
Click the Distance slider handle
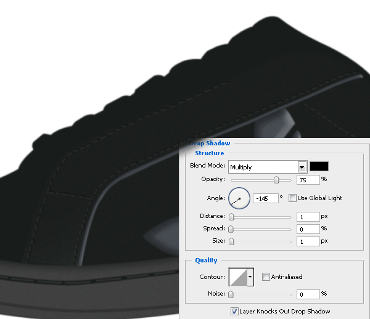(231, 217)
